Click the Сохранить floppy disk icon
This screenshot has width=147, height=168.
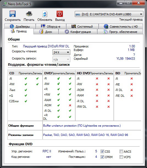point(12,14)
